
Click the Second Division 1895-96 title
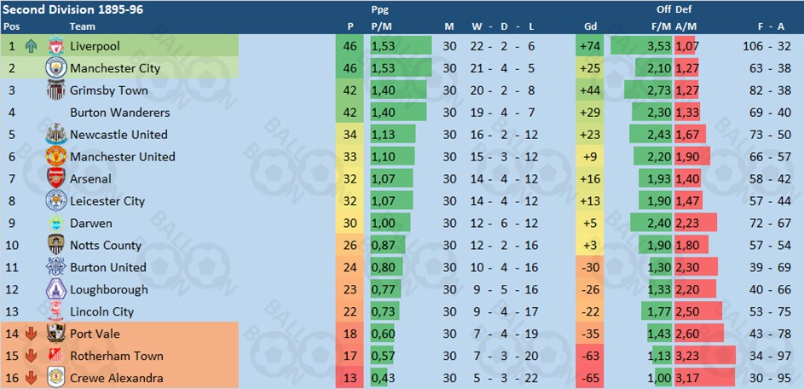click(x=72, y=9)
